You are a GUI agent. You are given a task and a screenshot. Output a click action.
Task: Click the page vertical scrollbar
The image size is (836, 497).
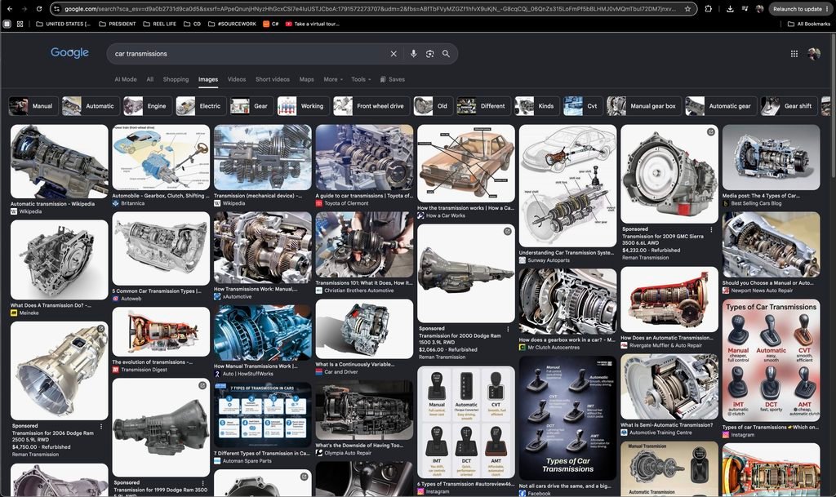pyautogui.click(x=833, y=107)
